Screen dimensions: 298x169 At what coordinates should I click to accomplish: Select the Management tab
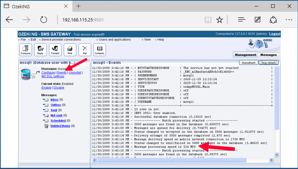tap(245, 55)
